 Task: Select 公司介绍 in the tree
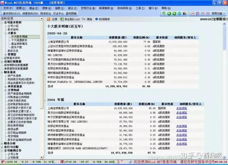click(x=13, y=26)
